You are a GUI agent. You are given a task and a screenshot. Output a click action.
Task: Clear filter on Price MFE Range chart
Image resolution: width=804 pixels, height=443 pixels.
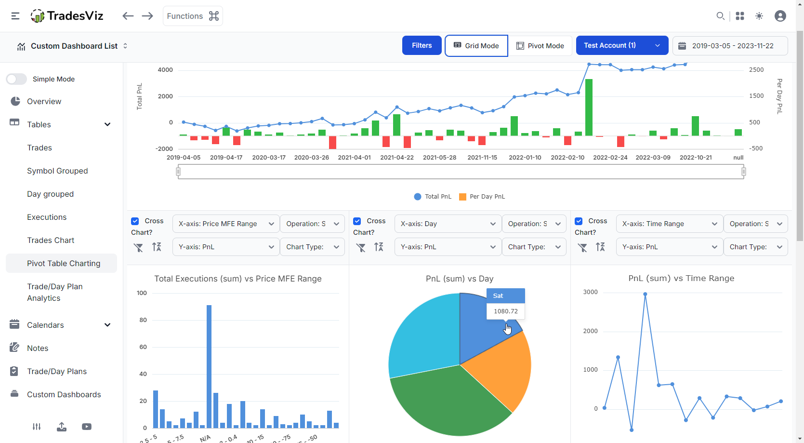[138, 247]
